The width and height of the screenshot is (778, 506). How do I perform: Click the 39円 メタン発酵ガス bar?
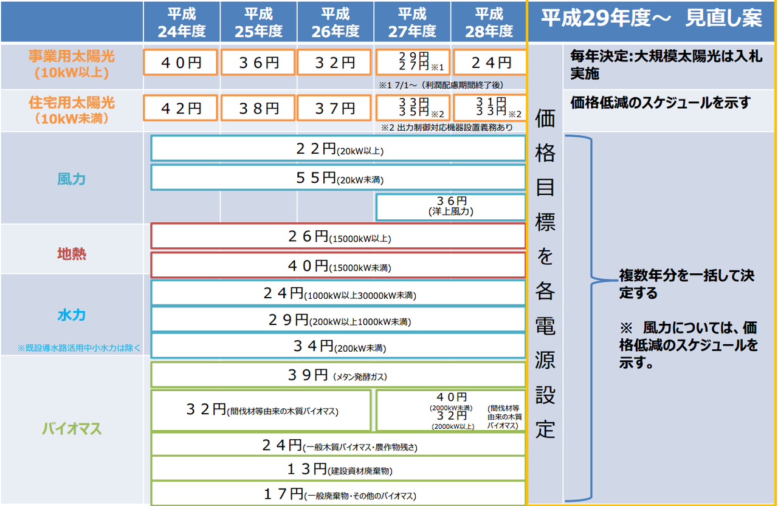338,375
